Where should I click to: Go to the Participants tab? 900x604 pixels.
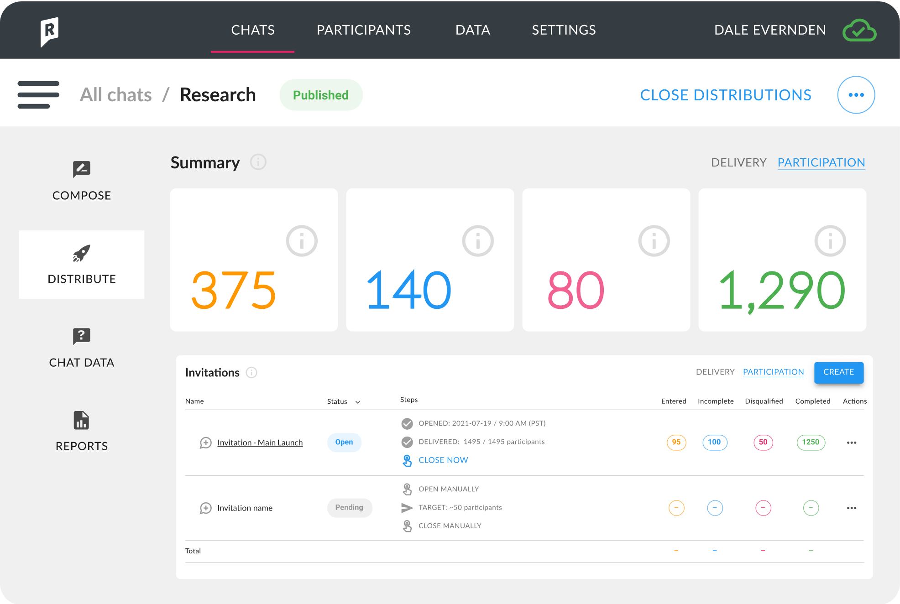click(364, 30)
